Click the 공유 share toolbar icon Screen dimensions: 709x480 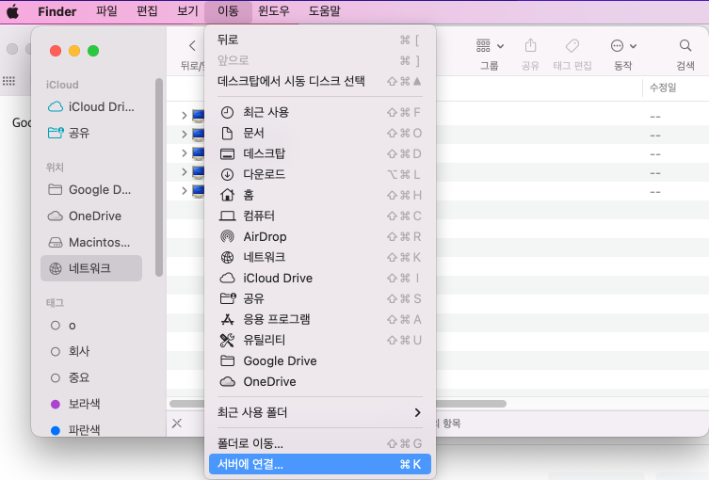530,46
